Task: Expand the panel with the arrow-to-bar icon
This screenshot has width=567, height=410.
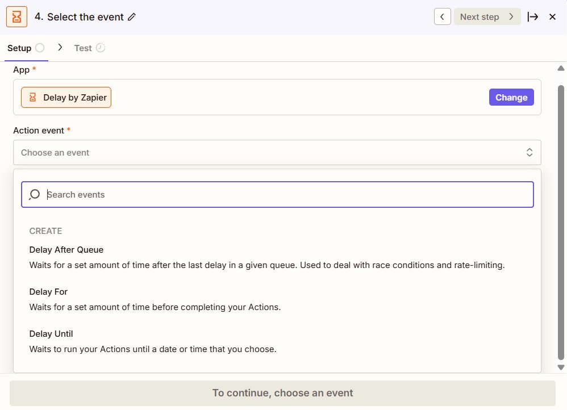Action: [x=533, y=16]
